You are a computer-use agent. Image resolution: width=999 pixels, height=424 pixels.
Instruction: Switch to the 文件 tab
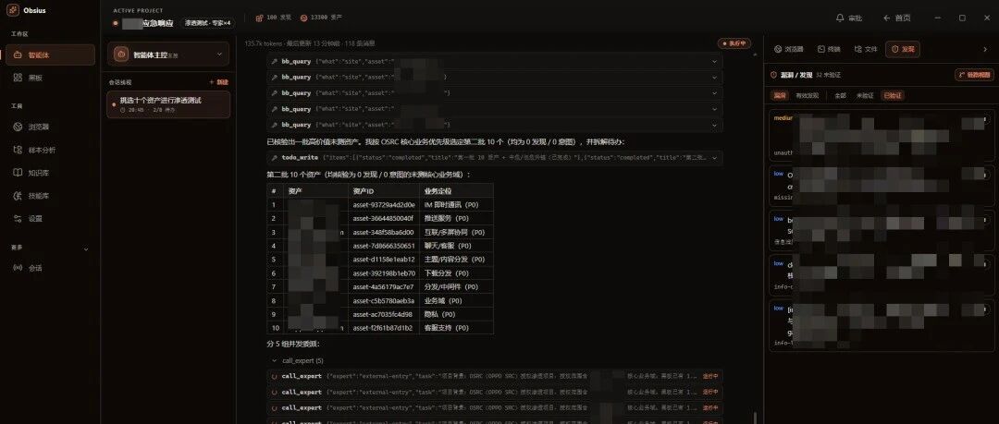(x=866, y=49)
